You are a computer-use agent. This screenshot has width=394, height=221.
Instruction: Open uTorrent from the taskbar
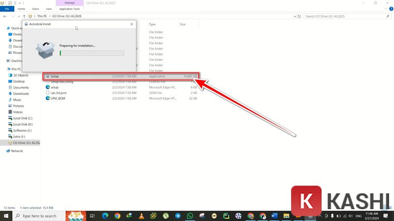tap(165, 216)
